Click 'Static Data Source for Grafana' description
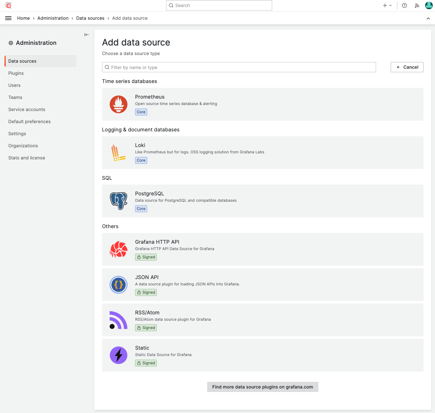435x413 pixels. 163,355
